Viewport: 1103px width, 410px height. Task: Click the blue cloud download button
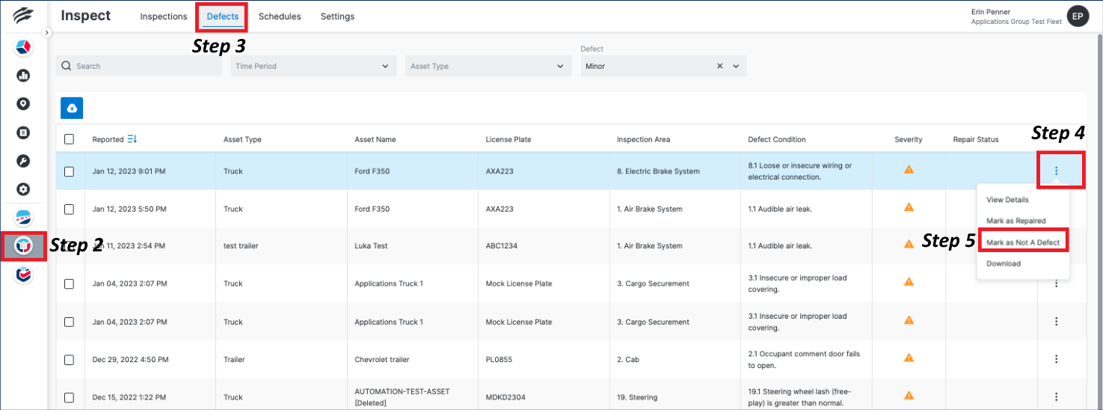[72, 108]
